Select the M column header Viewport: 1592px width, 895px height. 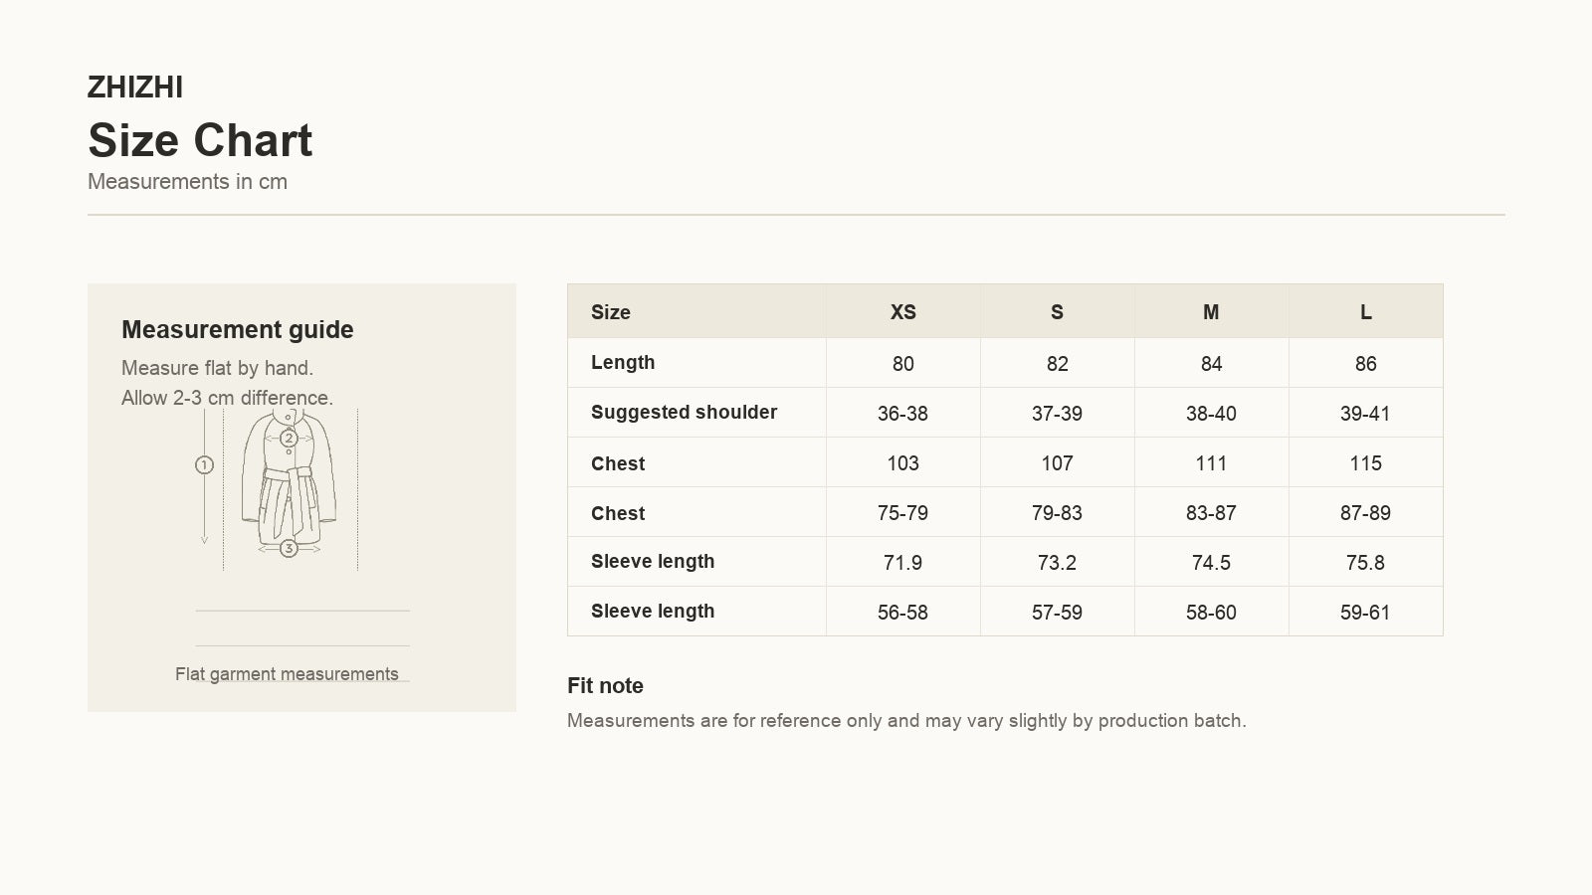pos(1211,312)
